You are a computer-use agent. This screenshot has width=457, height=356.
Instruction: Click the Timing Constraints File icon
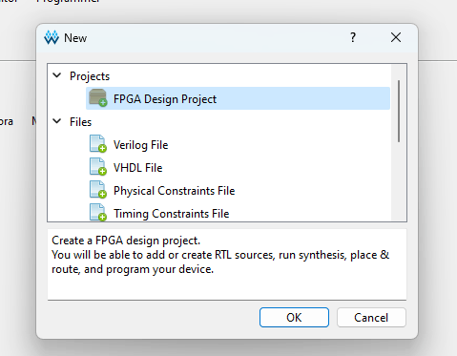[97, 213]
